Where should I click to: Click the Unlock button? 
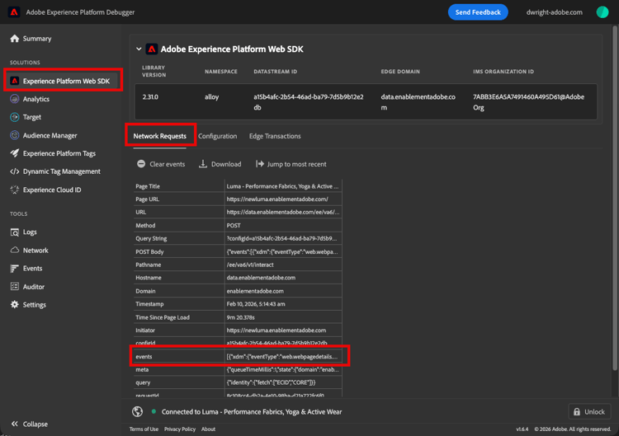(589, 411)
